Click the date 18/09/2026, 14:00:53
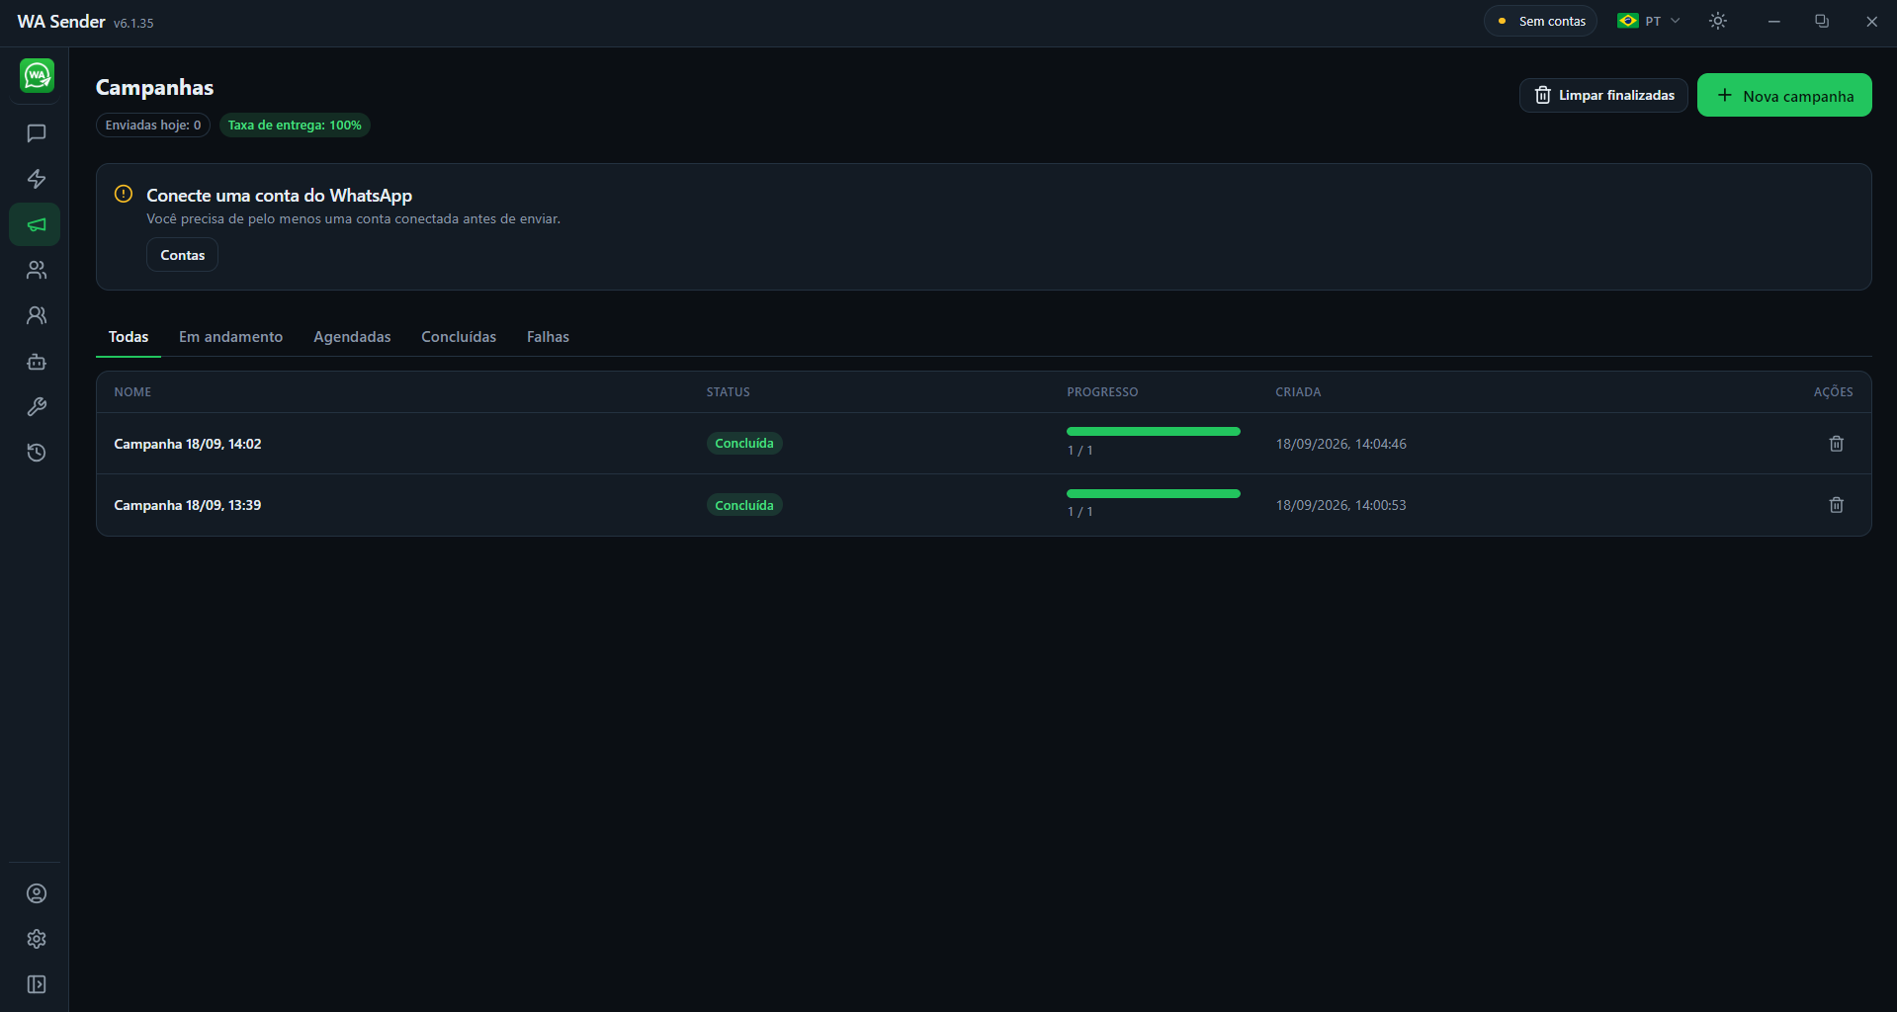The width and height of the screenshot is (1897, 1012). [1340, 505]
